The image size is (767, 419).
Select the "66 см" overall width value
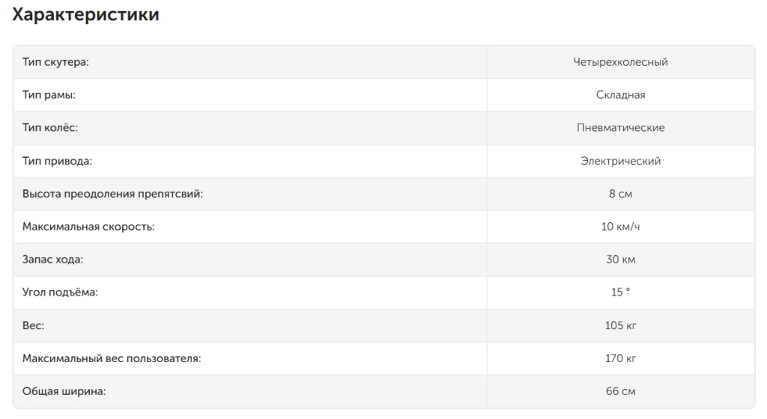pos(620,391)
